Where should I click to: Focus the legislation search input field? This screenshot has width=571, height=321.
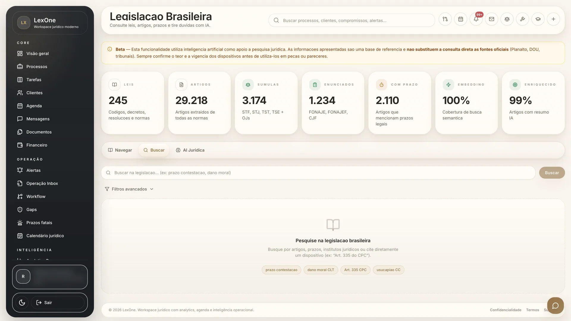pos(318,173)
